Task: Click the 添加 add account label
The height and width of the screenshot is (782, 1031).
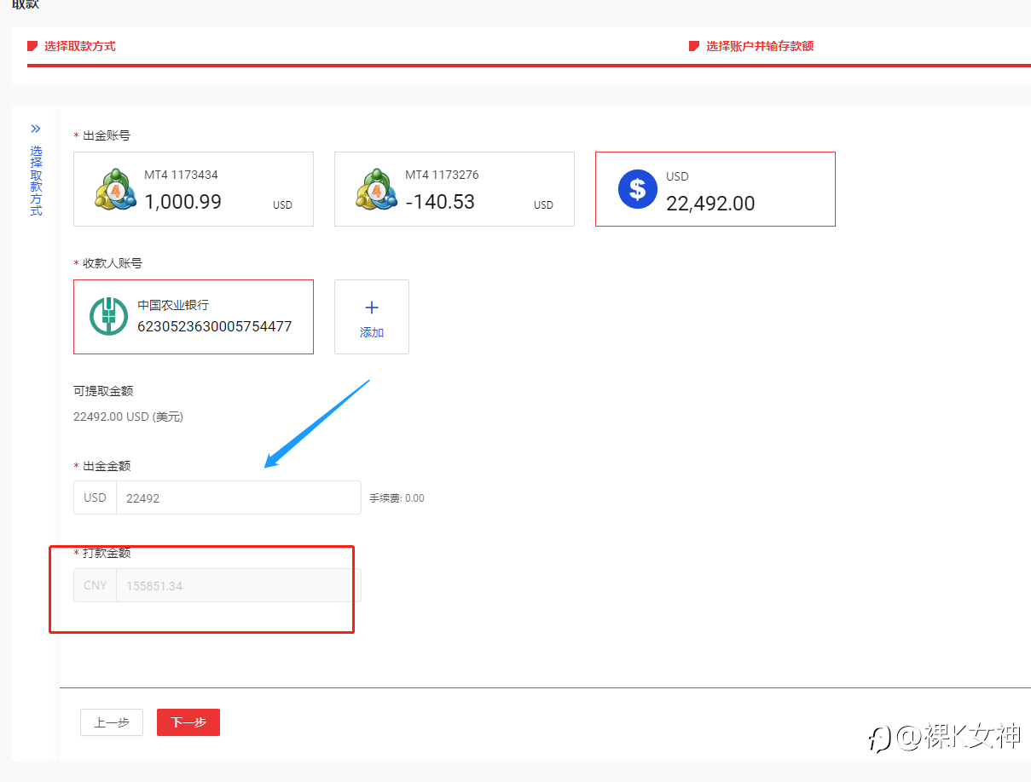Action: 372,332
